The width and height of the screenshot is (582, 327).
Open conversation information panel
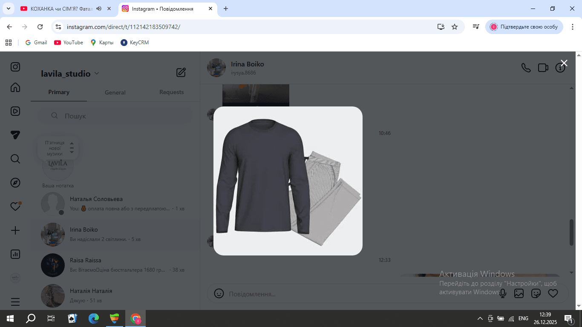560,68
